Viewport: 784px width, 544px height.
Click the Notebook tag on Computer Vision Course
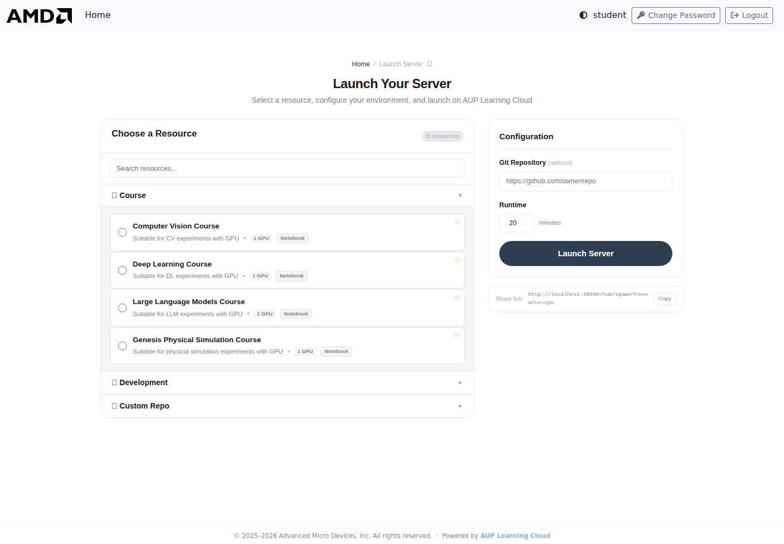pos(292,238)
